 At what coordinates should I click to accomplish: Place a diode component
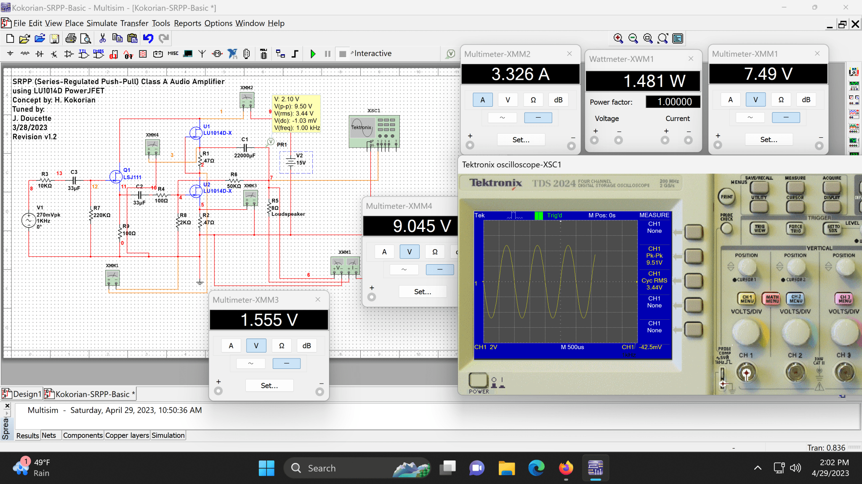[x=40, y=54]
